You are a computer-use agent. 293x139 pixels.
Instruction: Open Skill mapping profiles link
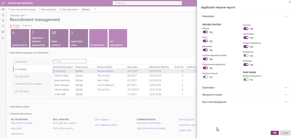tap(106, 125)
